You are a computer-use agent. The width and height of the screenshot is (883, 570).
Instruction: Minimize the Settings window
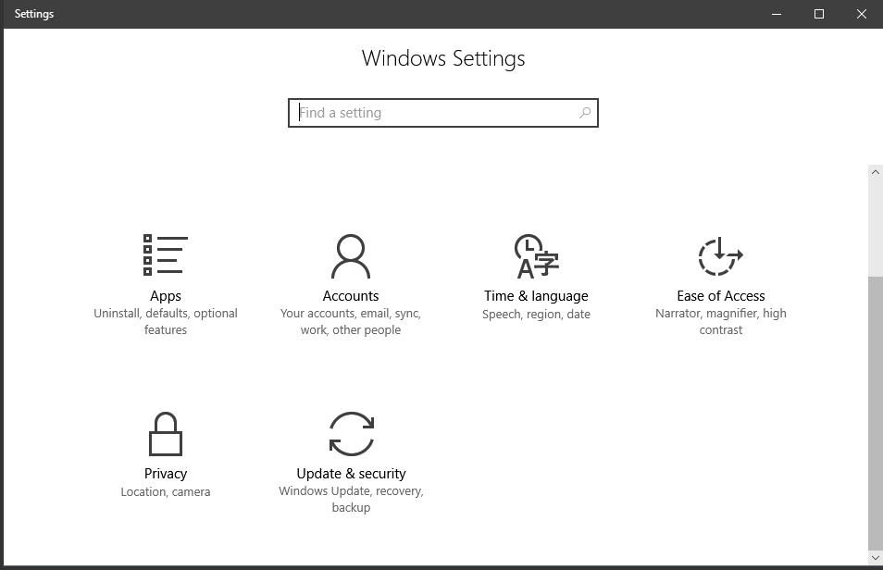[x=777, y=14]
